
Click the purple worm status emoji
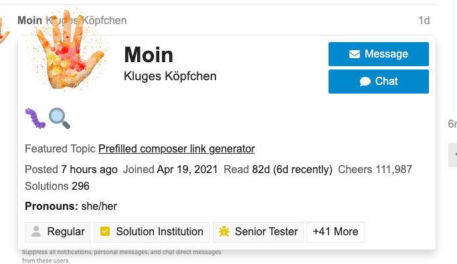pyautogui.click(x=35, y=118)
